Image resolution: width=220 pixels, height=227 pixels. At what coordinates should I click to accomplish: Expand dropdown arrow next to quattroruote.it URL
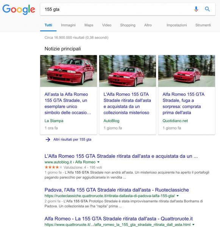(x=193, y=224)
